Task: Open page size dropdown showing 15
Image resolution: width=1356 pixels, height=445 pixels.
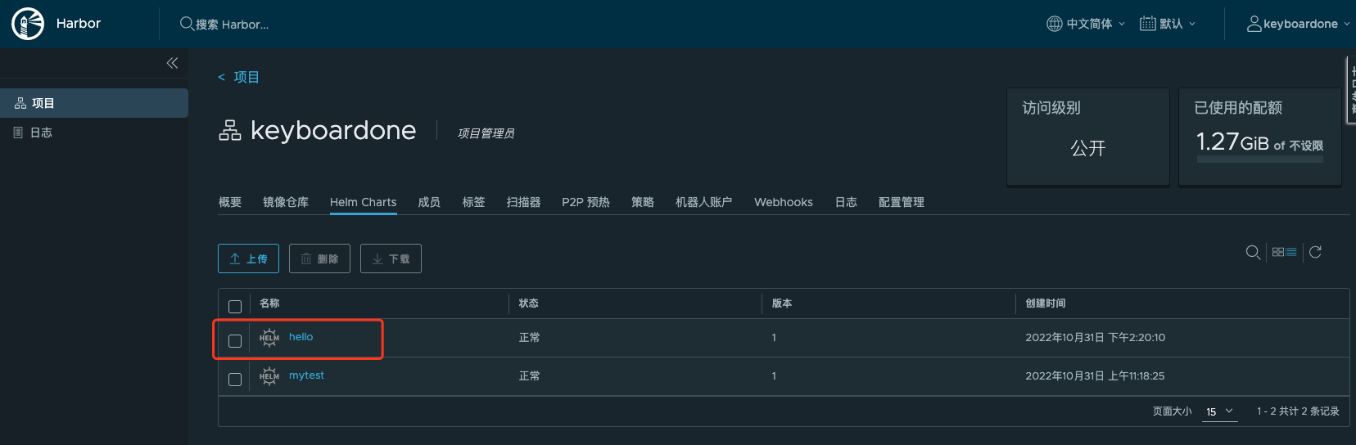Action: coord(1219,411)
